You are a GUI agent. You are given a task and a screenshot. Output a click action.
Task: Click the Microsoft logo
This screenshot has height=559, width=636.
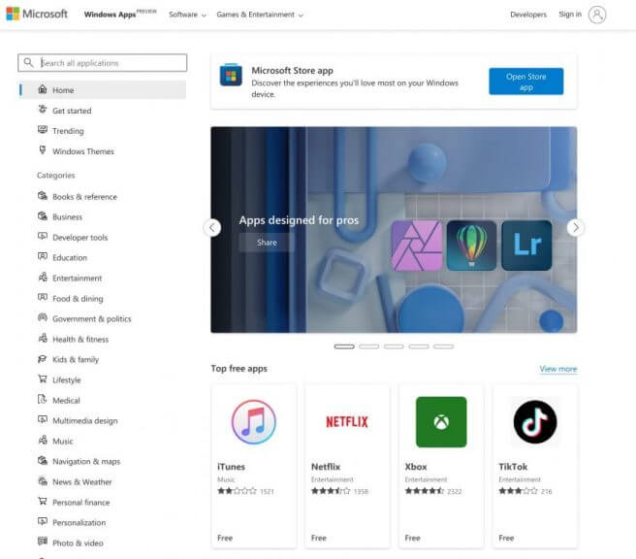[37, 14]
